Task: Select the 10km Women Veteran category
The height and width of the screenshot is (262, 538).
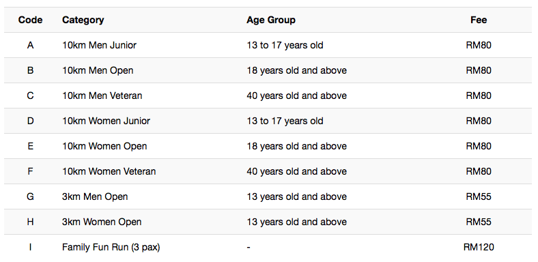Action: click(x=109, y=171)
